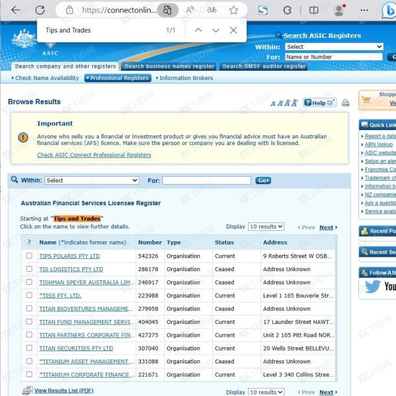Open Information Brokers menu item
396x396 pixels.
tap(184, 78)
